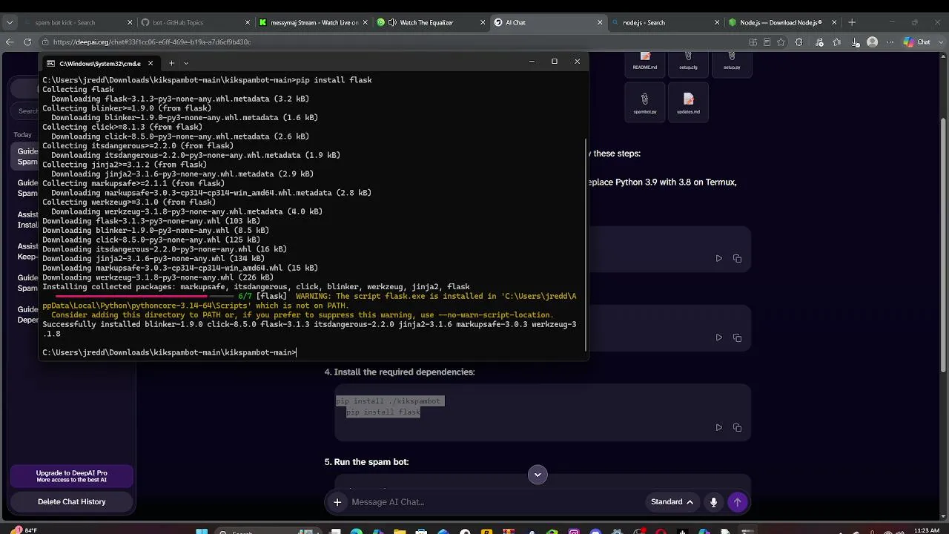Close the AI Chat browser tab
Screen dimensions: 949x534
pos(600,22)
